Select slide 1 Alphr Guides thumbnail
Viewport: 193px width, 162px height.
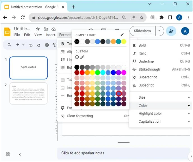29,68
